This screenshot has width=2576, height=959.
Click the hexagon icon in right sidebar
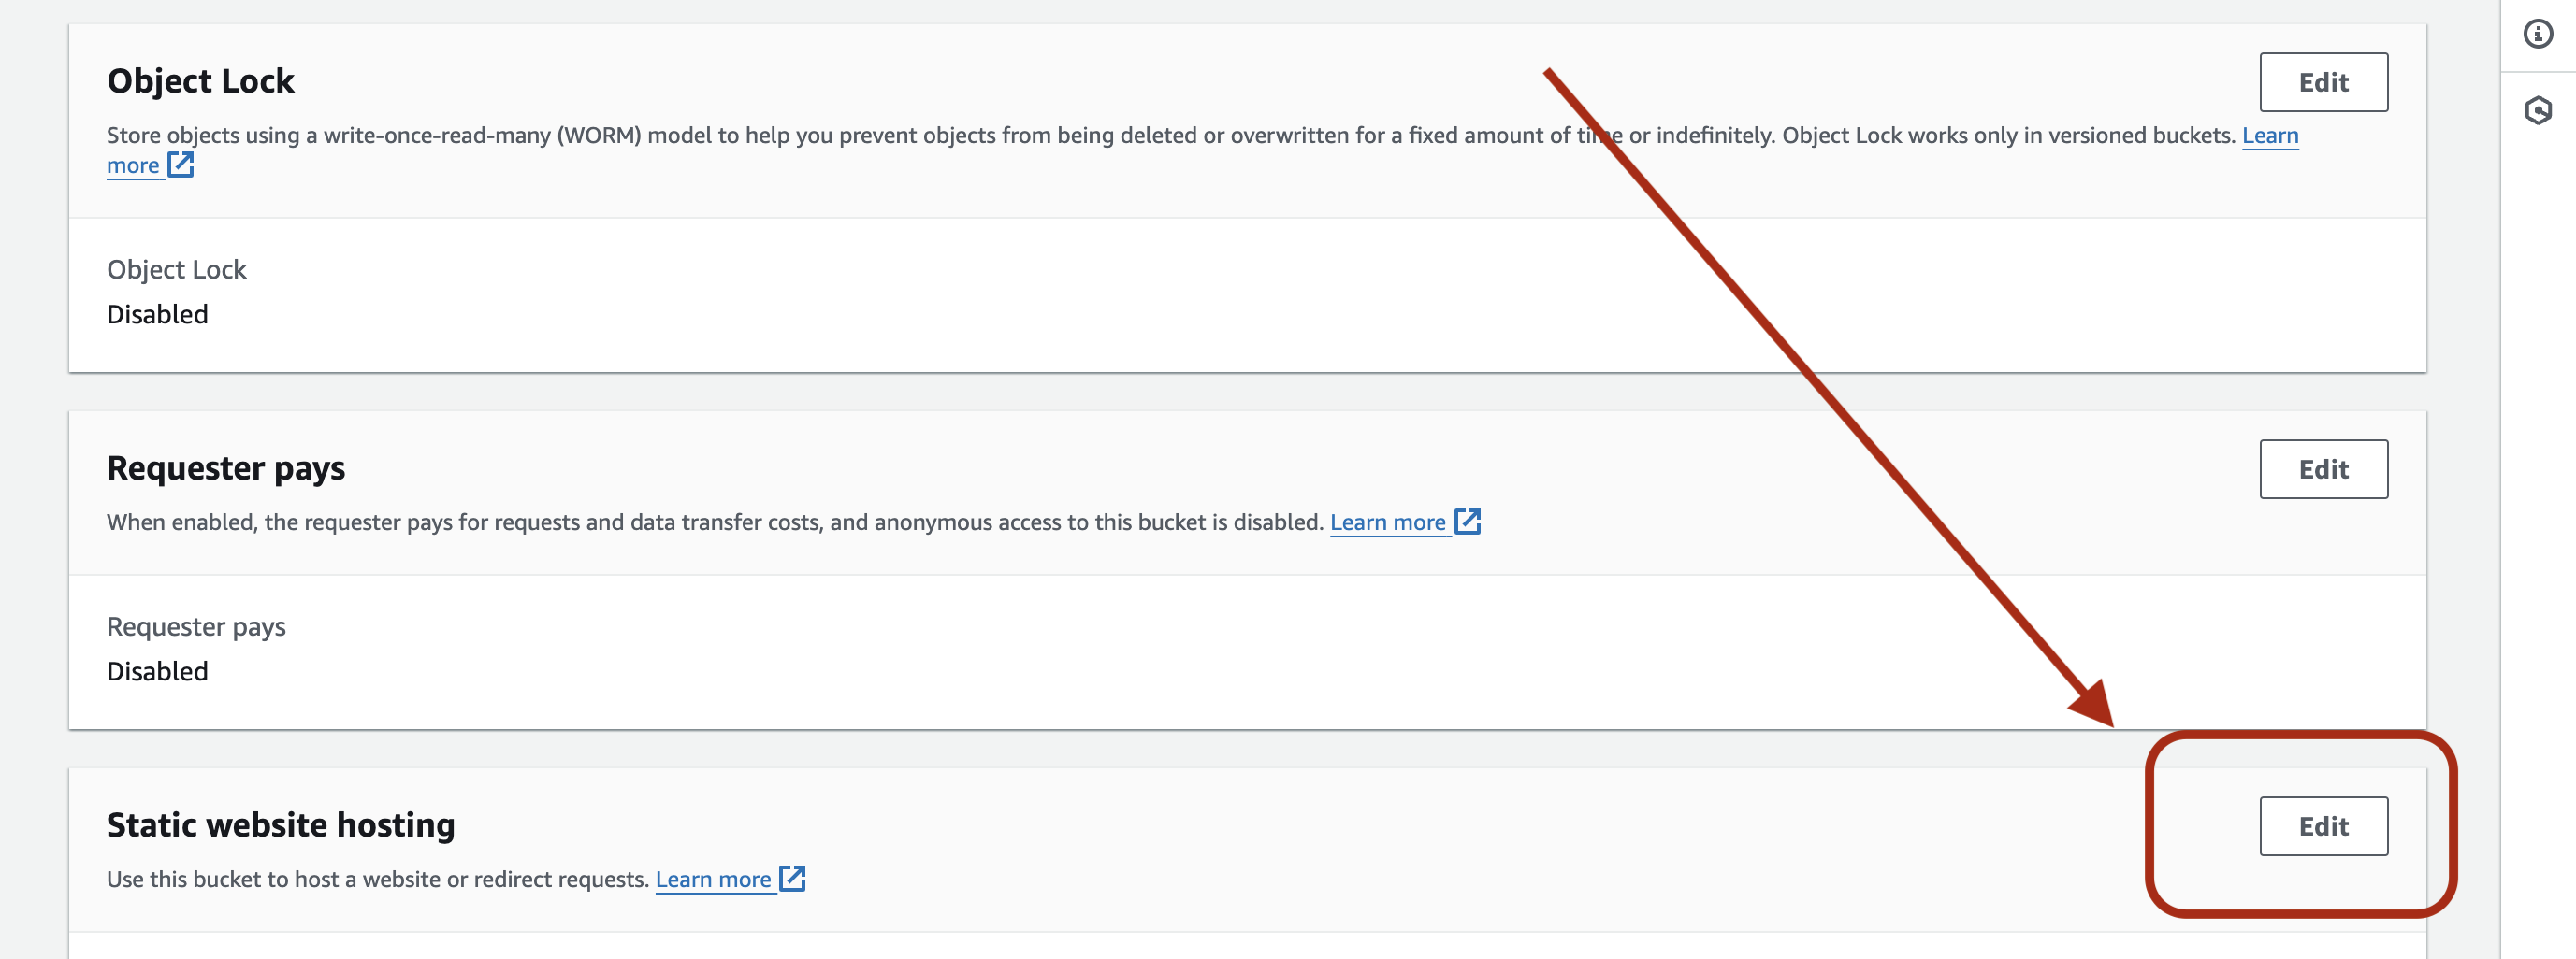tap(2537, 110)
